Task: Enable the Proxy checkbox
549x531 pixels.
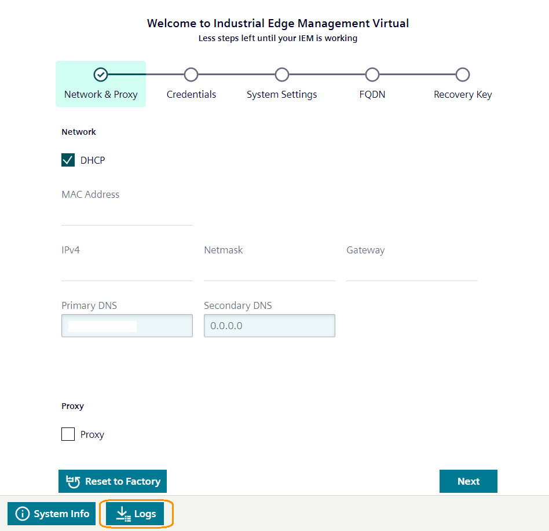Action: [x=68, y=434]
